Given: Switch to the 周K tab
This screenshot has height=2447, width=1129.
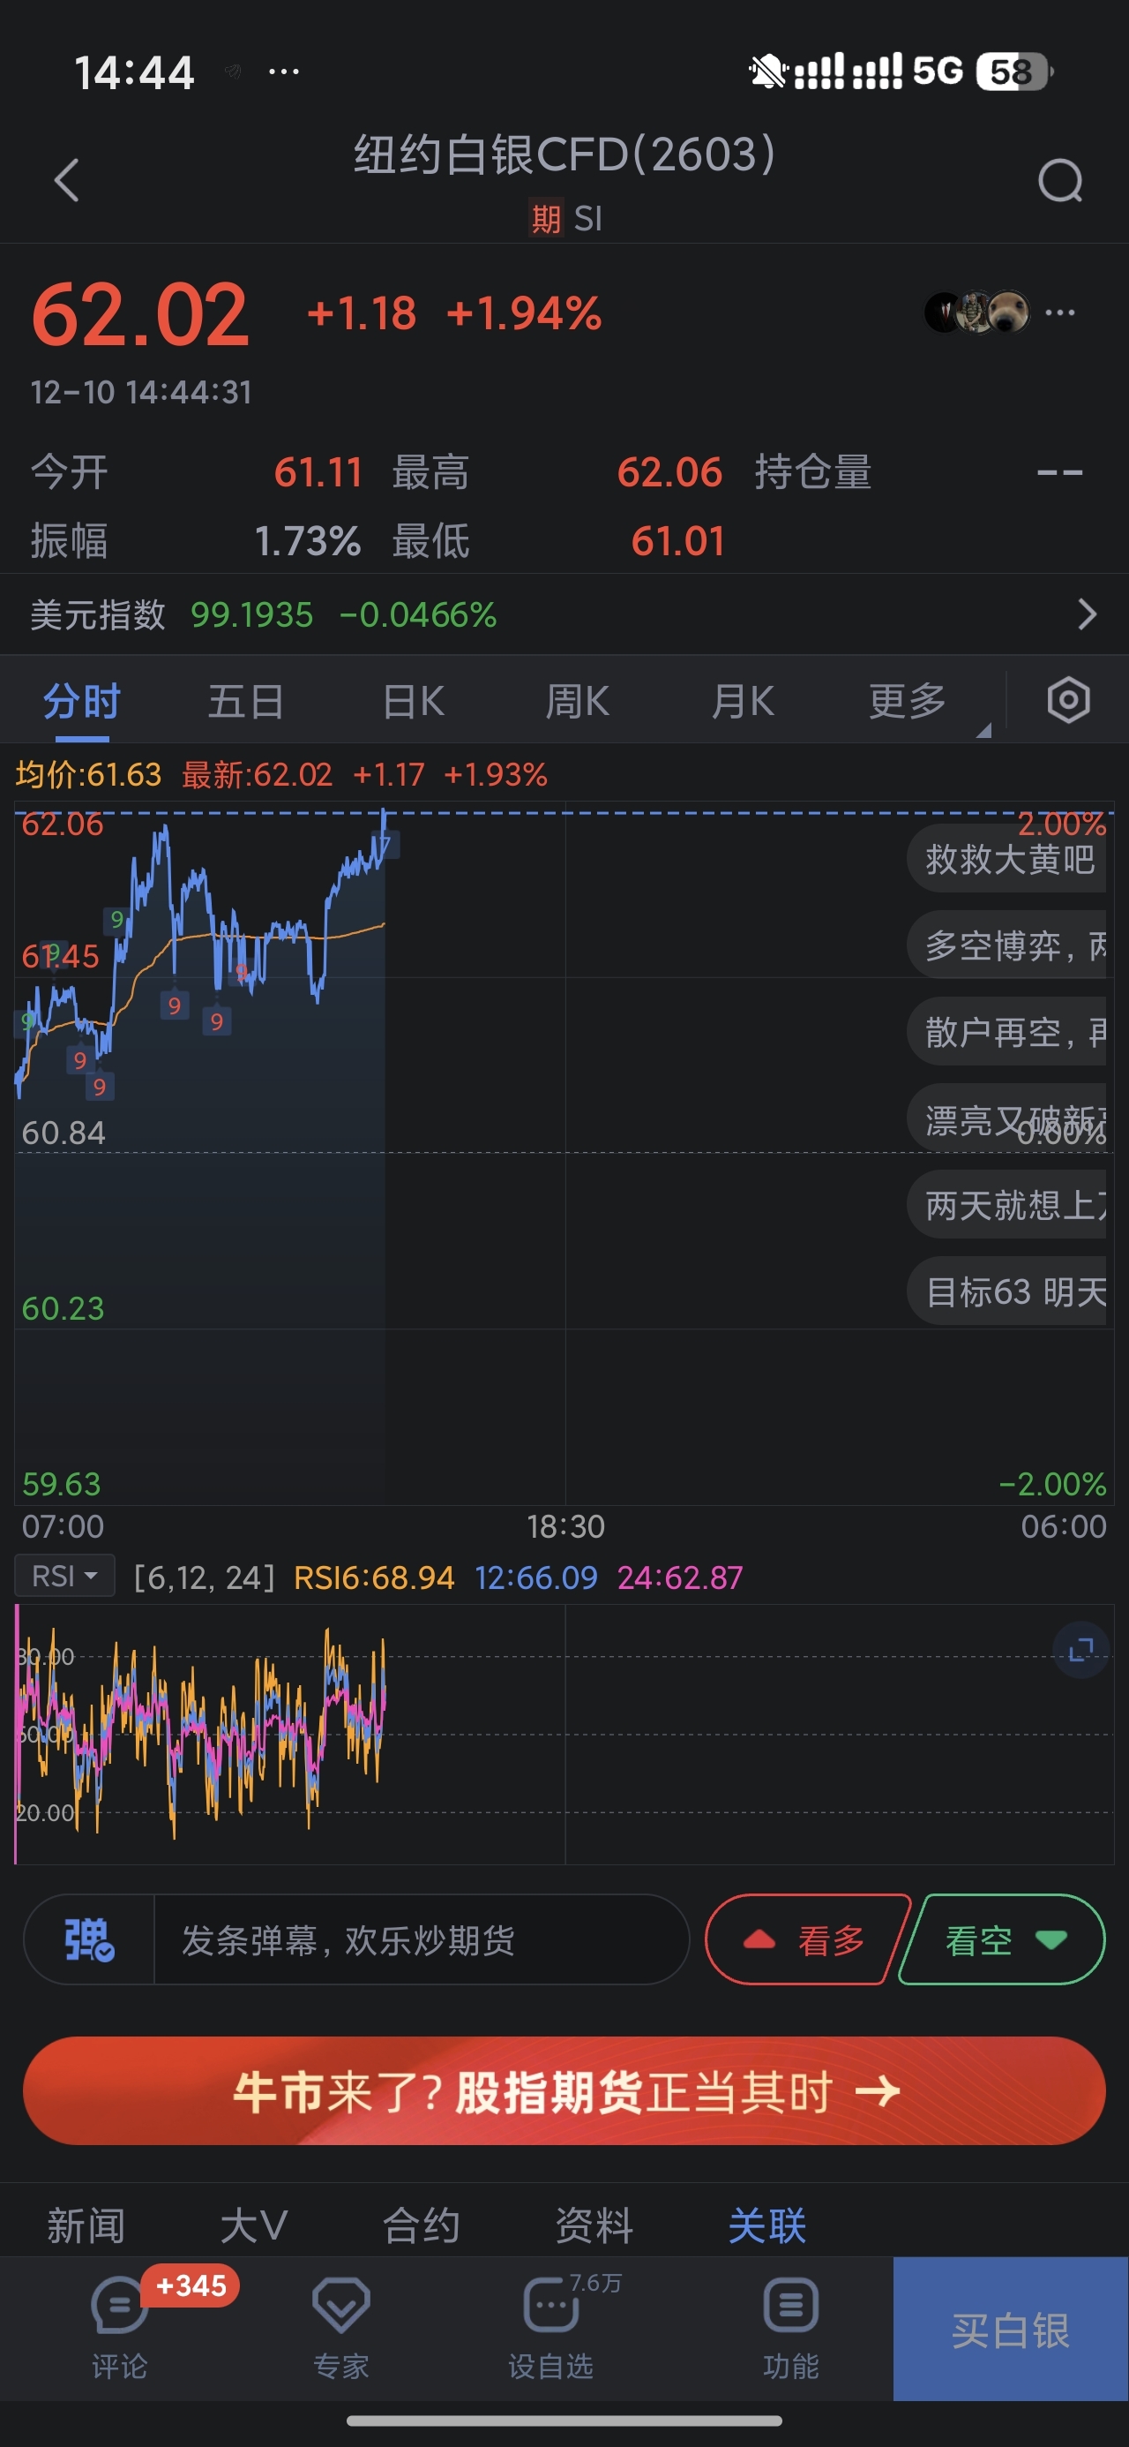Looking at the screenshot, I should [578, 701].
